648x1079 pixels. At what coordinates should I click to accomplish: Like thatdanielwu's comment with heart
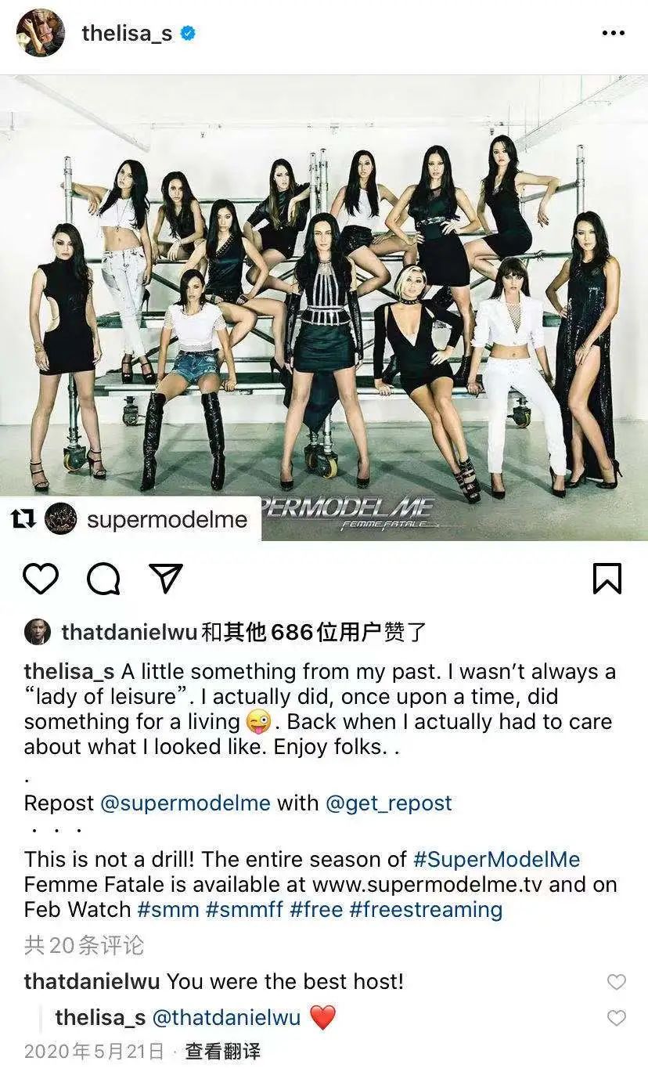[617, 981]
